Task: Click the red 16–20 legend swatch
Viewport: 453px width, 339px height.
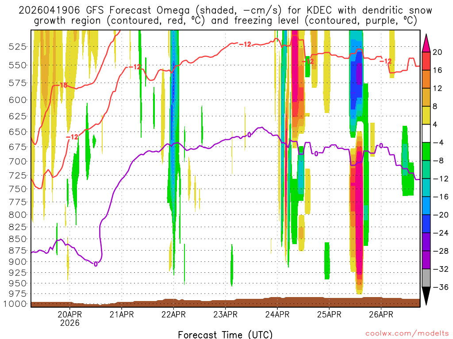Action: (426, 61)
